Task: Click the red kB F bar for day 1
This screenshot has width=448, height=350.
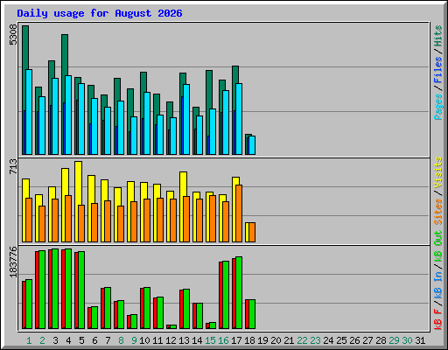Action: tap(24, 304)
